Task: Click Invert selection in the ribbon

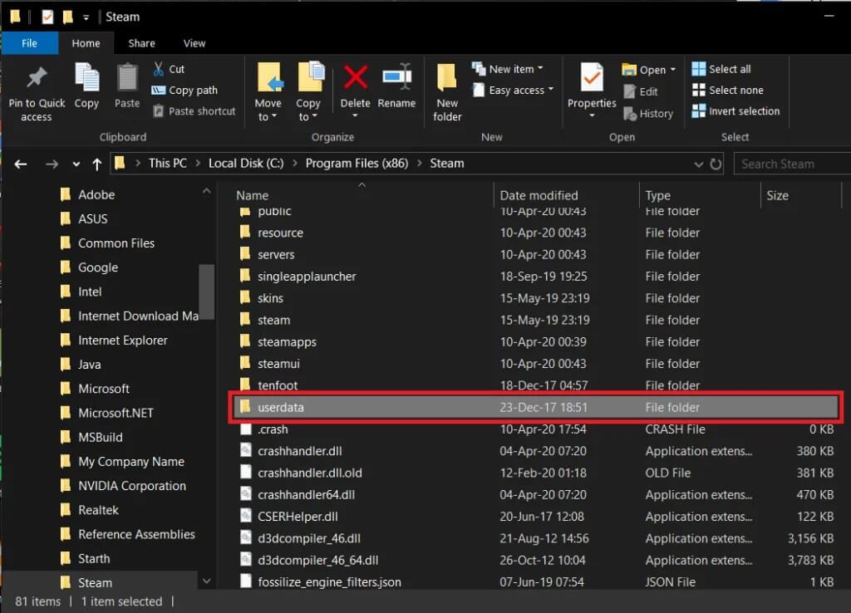Action: click(736, 111)
